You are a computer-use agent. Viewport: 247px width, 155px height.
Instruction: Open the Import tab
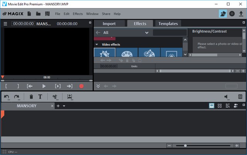pyautogui.click(x=109, y=23)
